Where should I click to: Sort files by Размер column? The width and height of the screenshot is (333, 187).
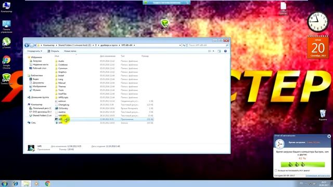(x=145, y=56)
